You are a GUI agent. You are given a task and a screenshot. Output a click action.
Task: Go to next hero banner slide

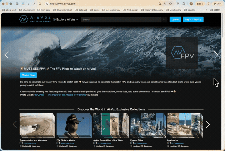click(x=216, y=55)
